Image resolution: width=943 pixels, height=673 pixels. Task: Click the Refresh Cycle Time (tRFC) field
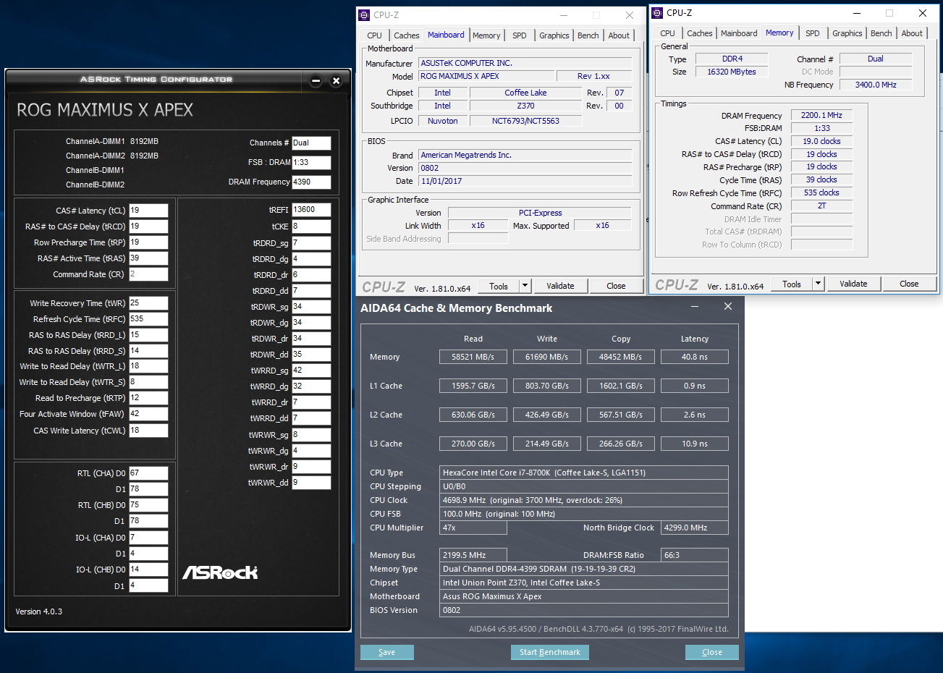(x=148, y=319)
